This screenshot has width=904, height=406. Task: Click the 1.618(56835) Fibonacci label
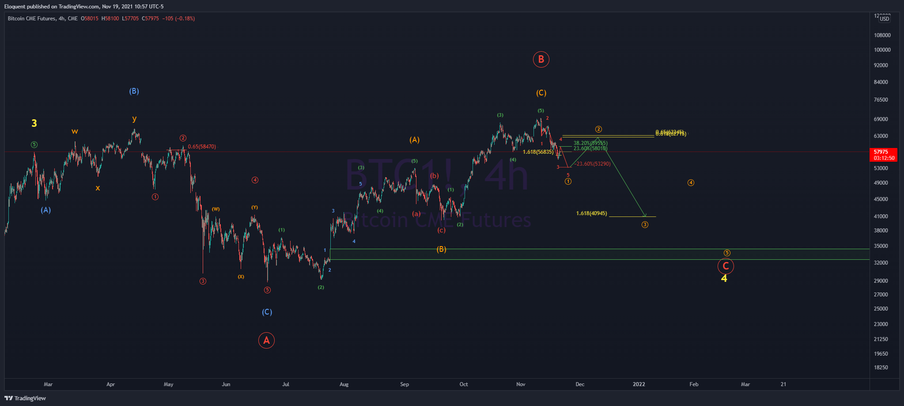pos(538,152)
